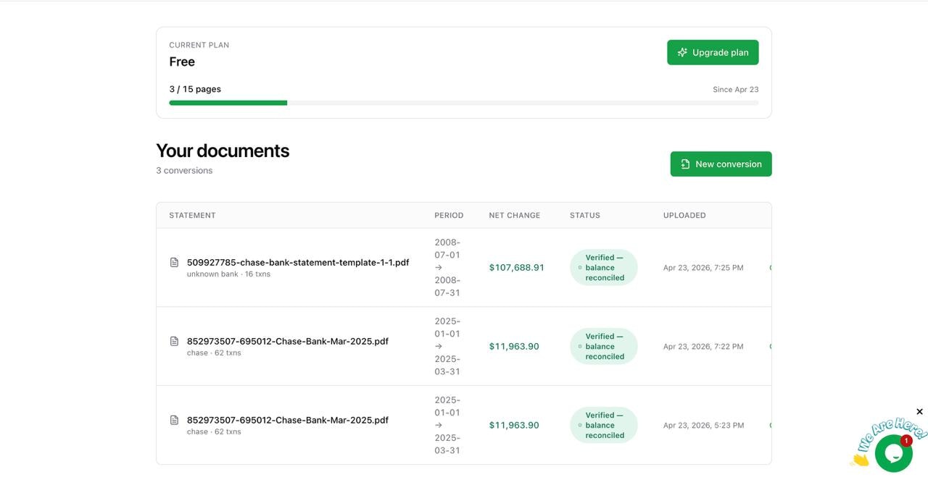This screenshot has width=928, height=485.
Task: Click the Verified balance reconciled badge on top row
Action: click(x=604, y=266)
